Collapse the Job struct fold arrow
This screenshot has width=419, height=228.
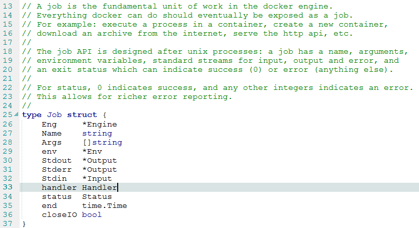(17, 115)
